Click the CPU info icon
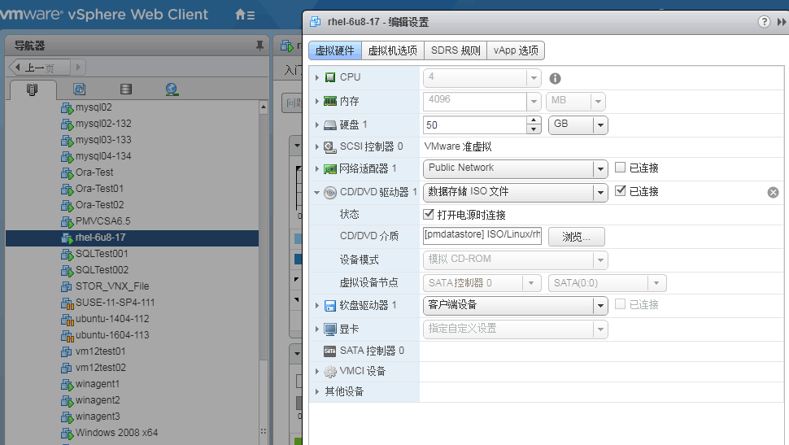Viewport: 789px width, 445px height. click(555, 79)
